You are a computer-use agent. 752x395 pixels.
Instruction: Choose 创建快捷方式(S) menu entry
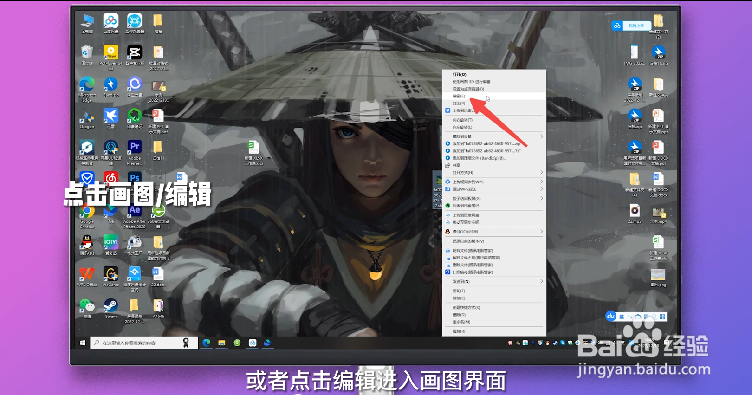[493, 307]
